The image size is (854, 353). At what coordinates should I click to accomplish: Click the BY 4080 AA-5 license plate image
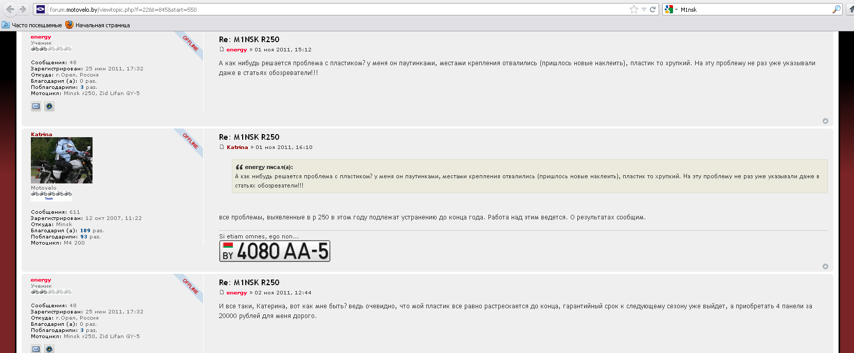point(275,251)
